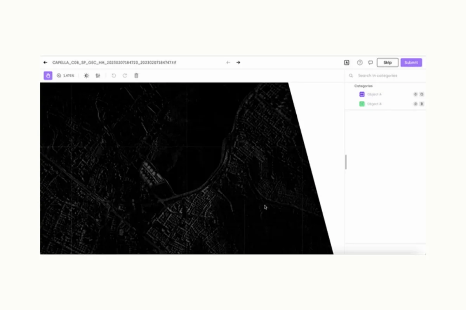Click the side panel resize handle

[x=346, y=162]
